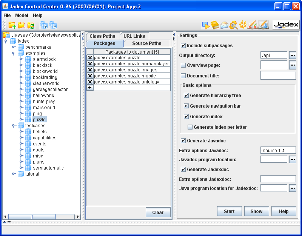Enable the Document title checkbox
This screenshot has height=236, width=302.
(183, 76)
